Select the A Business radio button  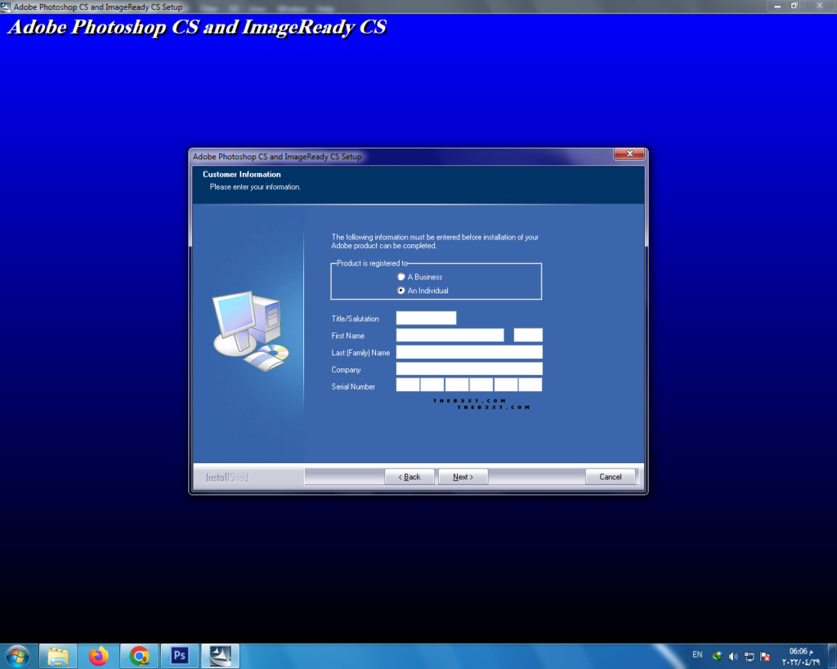tap(401, 277)
